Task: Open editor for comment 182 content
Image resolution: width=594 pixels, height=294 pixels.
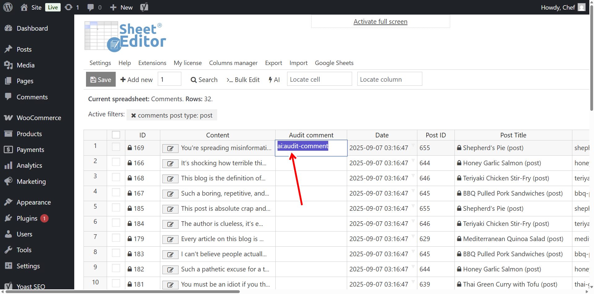Action: 170,270
